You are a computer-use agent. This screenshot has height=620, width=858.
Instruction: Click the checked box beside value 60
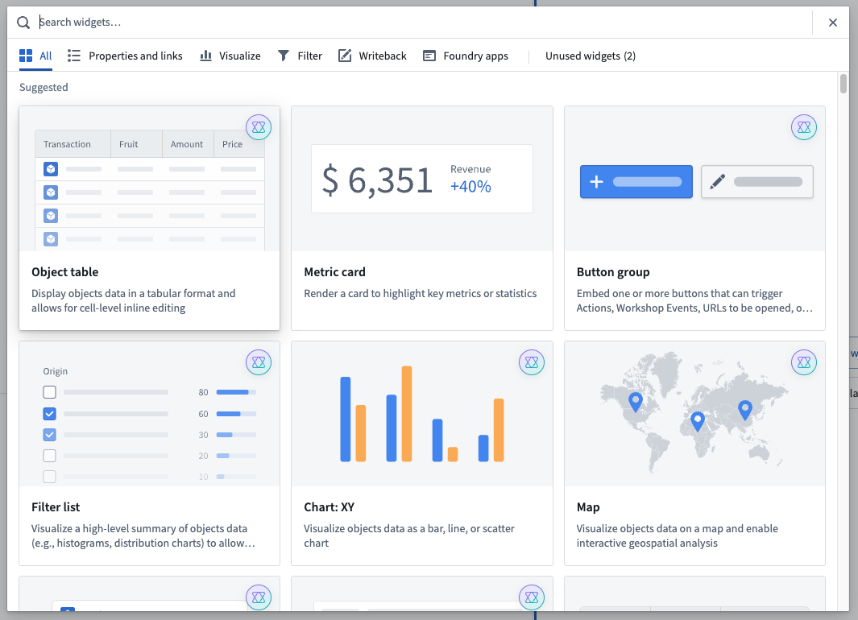[x=49, y=414]
